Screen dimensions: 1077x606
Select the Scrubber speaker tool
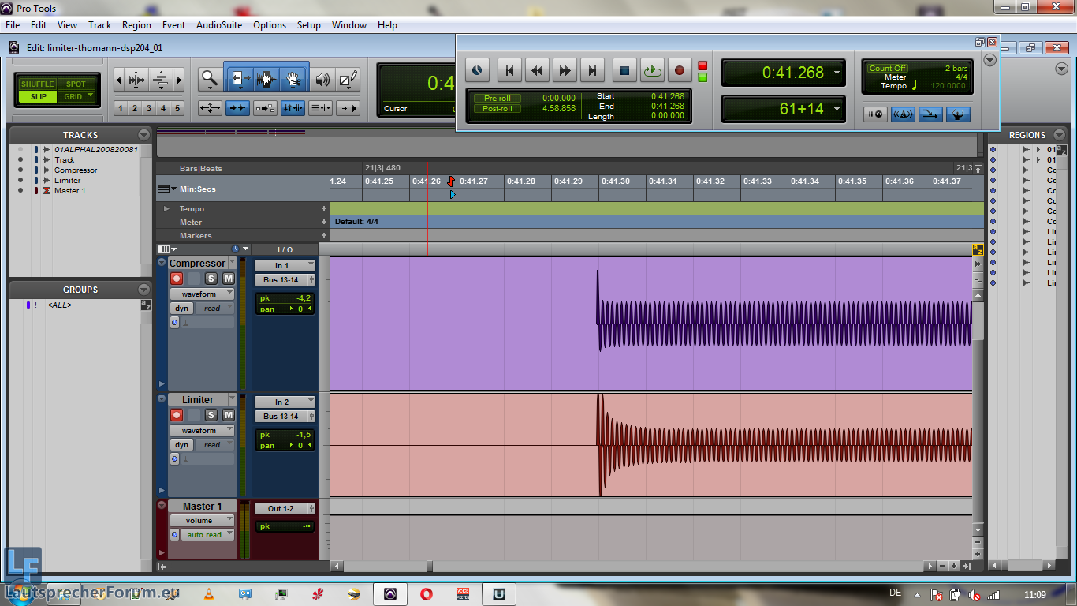click(322, 79)
